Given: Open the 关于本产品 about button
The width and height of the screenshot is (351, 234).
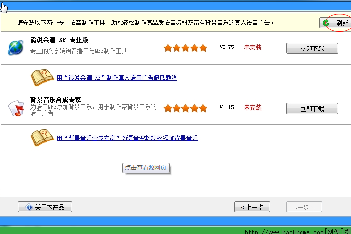Looking at the screenshot, I should tap(45, 207).
